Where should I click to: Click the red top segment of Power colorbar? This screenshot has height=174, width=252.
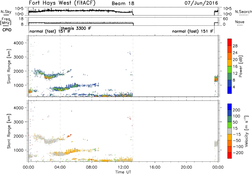coord(230,42)
